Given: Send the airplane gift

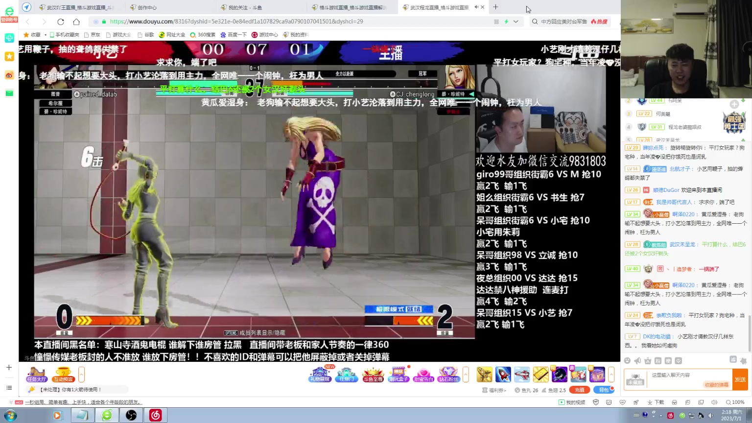Looking at the screenshot, I should [x=522, y=375].
